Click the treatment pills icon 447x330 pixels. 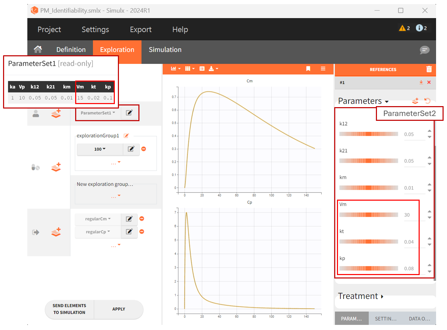36,167
